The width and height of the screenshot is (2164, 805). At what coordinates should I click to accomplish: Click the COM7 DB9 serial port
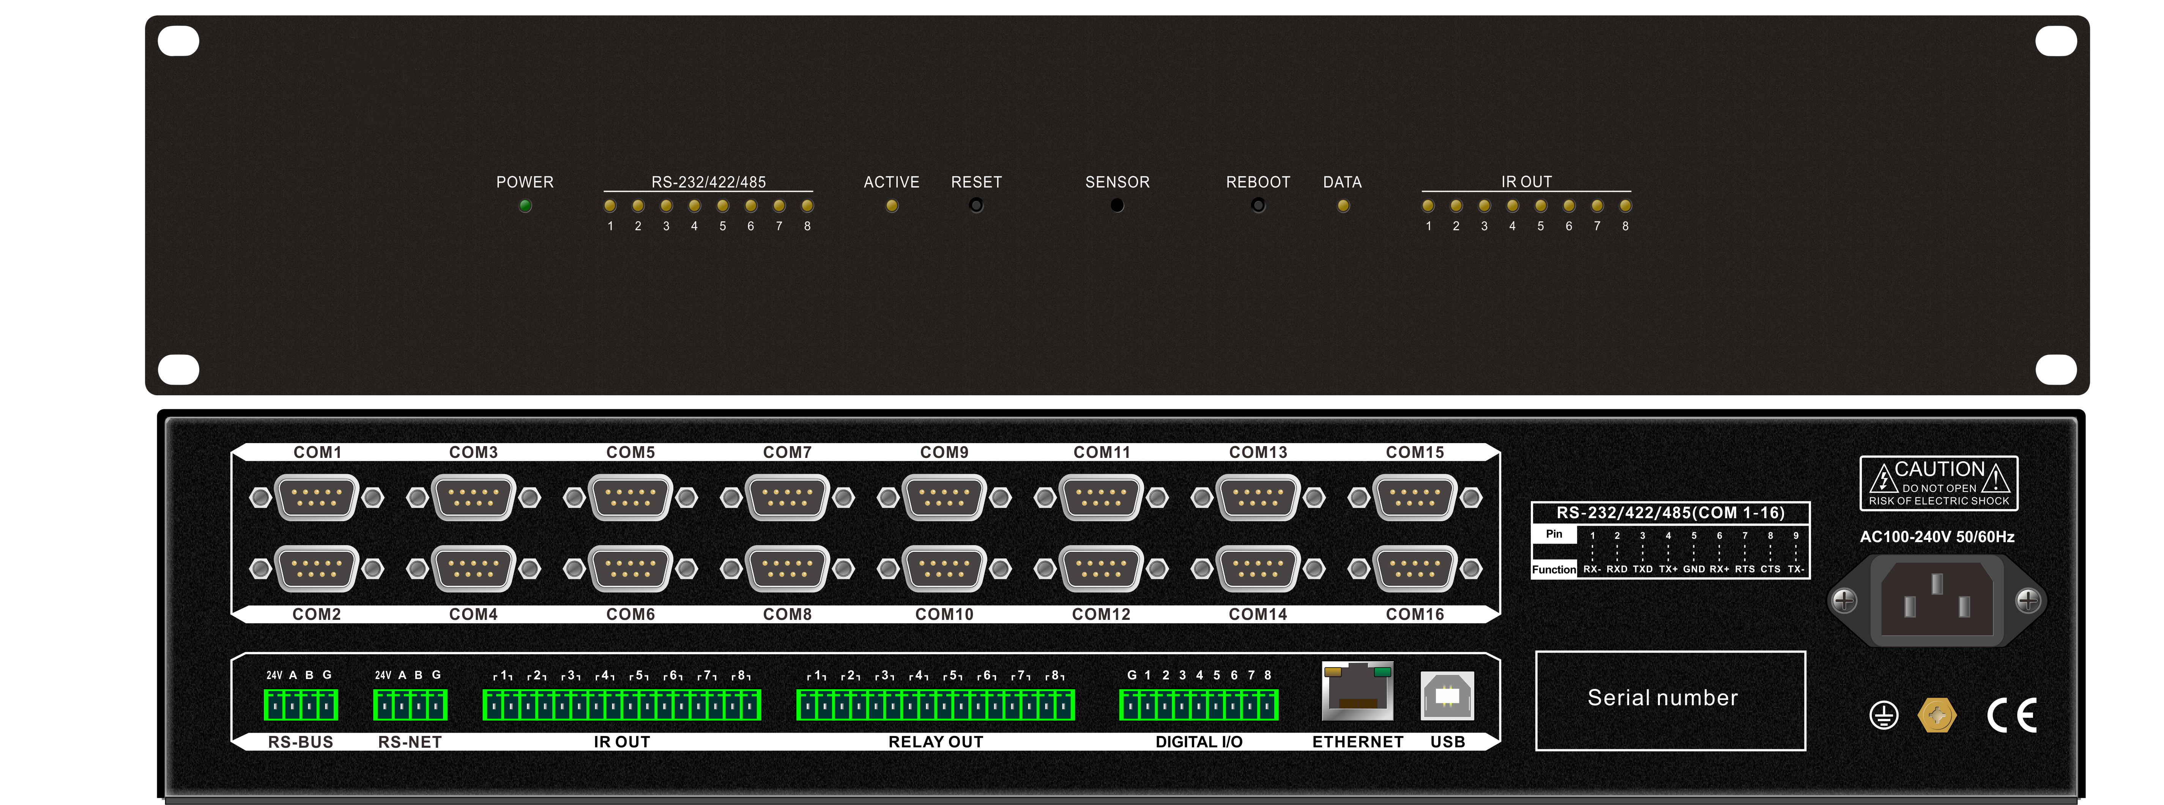click(787, 498)
